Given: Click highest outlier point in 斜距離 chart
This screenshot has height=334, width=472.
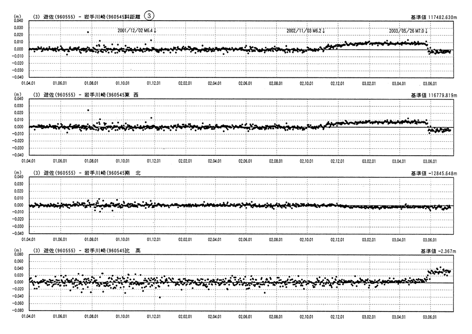Looking at the screenshot, I should [88, 32].
